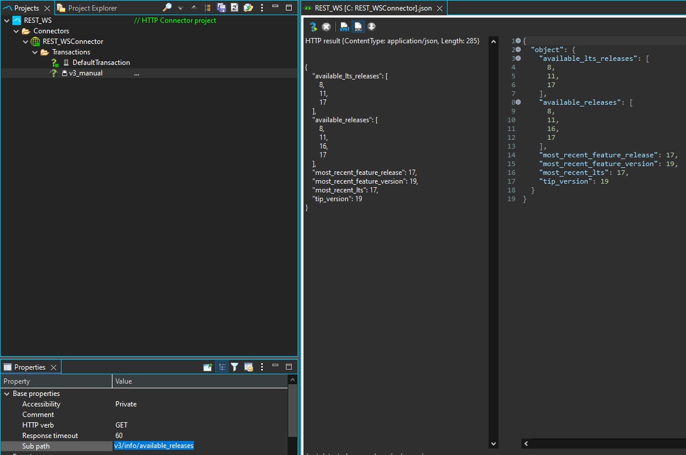
Task: Switch the response view to XML
Action: [344, 27]
